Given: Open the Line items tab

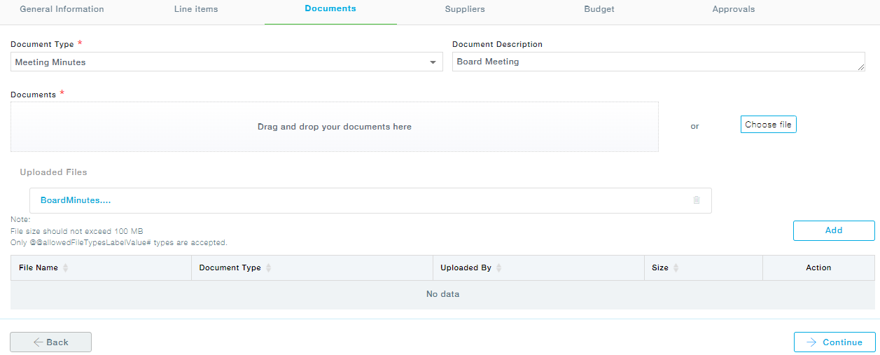Looking at the screenshot, I should [x=196, y=9].
